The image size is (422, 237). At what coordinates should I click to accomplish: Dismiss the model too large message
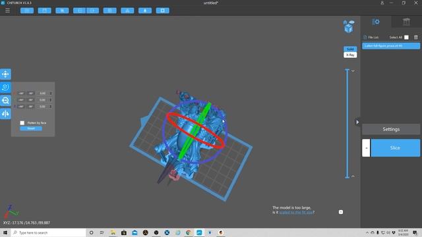341,212
